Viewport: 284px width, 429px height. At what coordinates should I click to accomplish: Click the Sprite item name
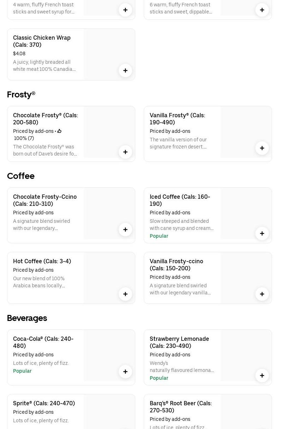pyautogui.click(x=44, y=403)
